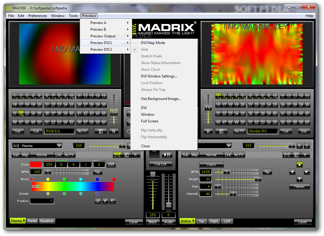Click the up direction arrow

(x=299, y=164)
